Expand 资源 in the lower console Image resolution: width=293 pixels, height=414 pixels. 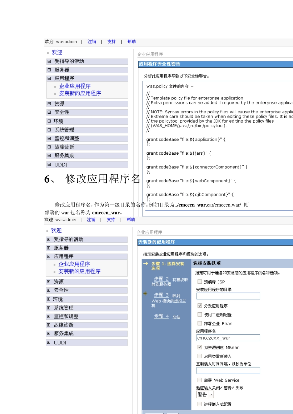(x=49, y=282)
